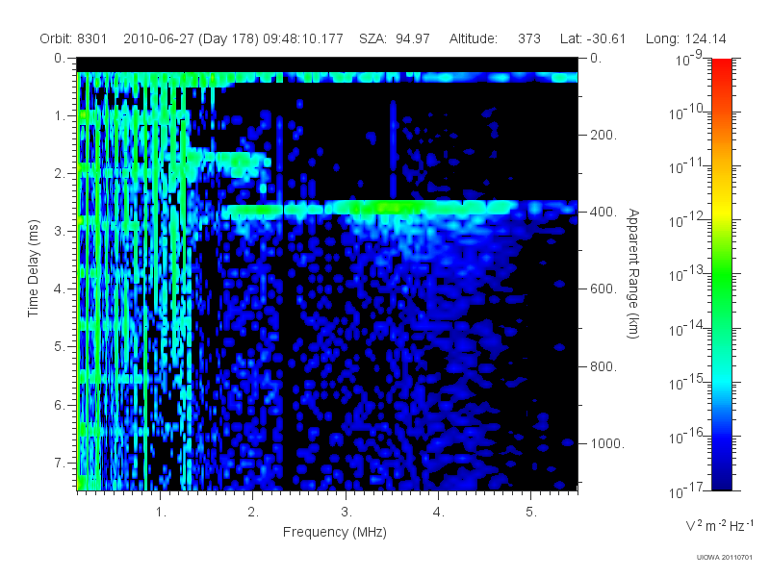Click the SZA: 94.97 value

pyautogui.click(x=395, y=38)
